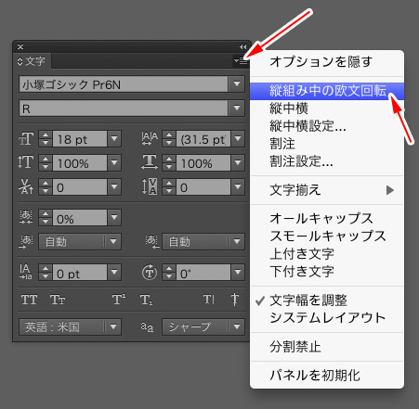Click the font family name field

coord(124,84)
